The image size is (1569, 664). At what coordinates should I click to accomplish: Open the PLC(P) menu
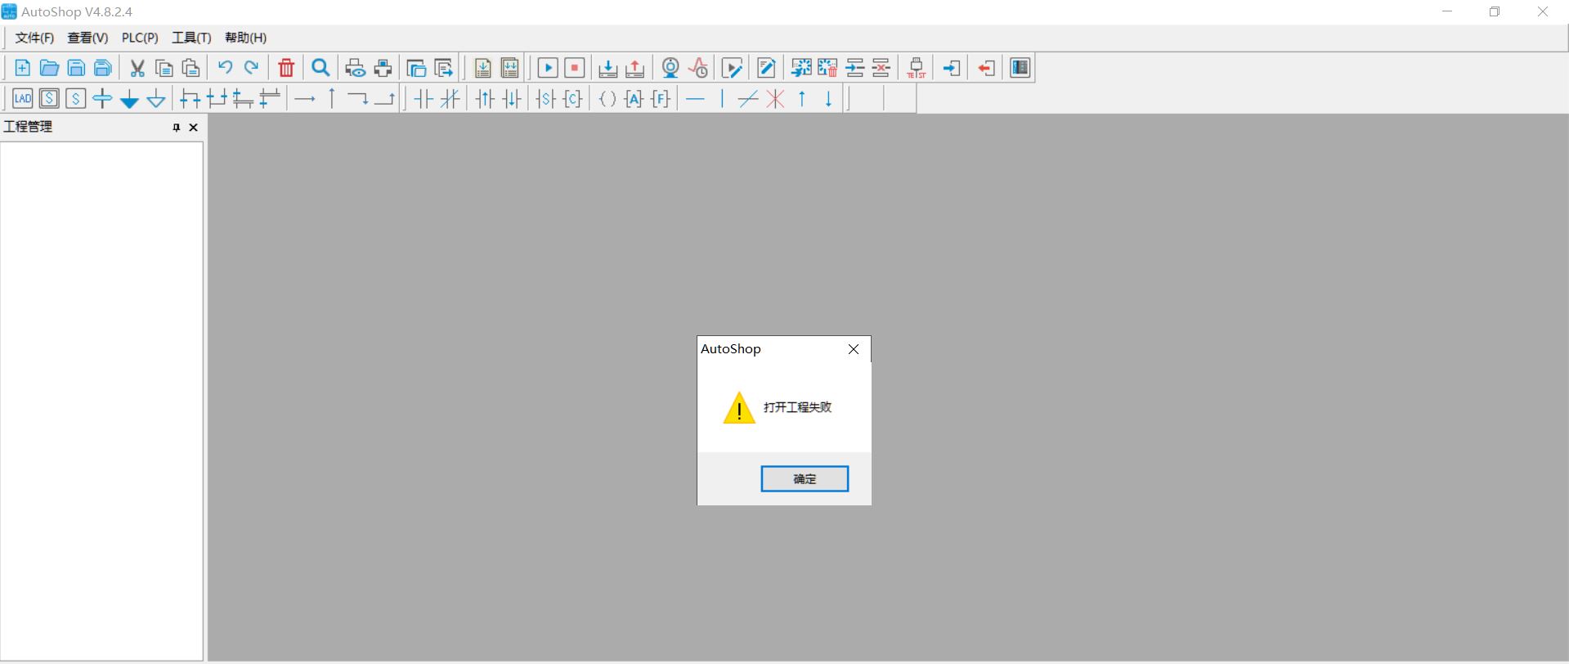(x=140, y=38)
